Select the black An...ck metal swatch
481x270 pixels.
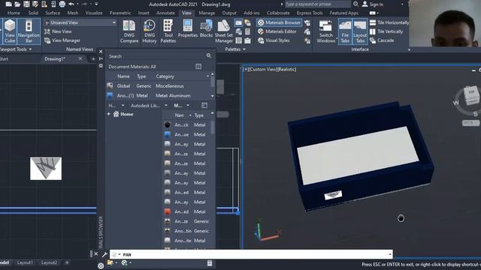coord(167,125)
